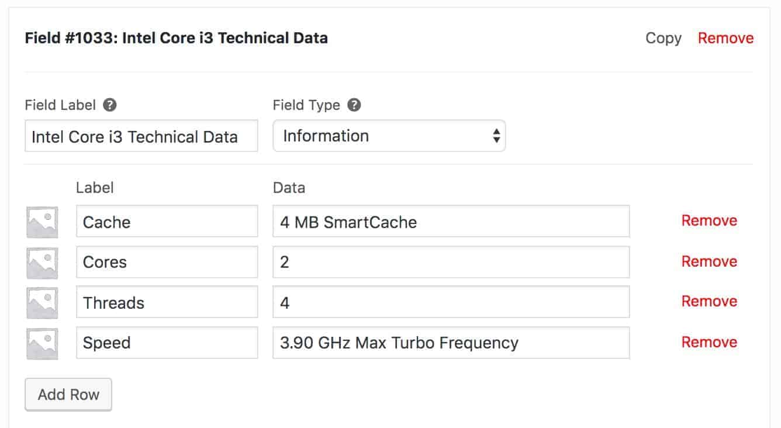This screenshot has width=781, height=428.
Task: Focus the 4 MB SmartCache data input
Action: 451,222
